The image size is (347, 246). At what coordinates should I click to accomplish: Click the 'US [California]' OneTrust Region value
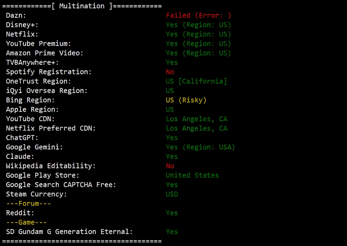pyautogui.click(x=196, y=81)
